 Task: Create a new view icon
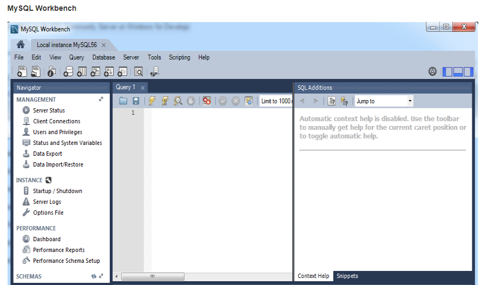(95, 71)
